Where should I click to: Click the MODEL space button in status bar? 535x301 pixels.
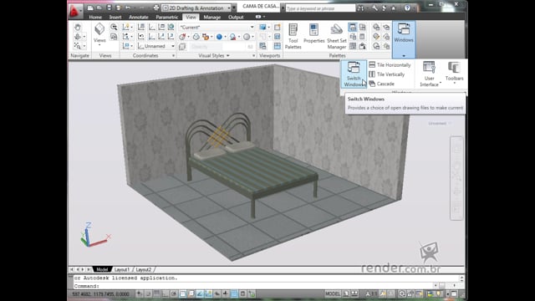pos(333,293)
